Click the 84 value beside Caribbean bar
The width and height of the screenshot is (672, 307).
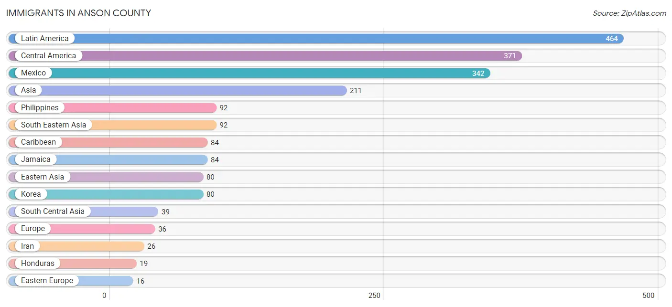pos(215,143)
